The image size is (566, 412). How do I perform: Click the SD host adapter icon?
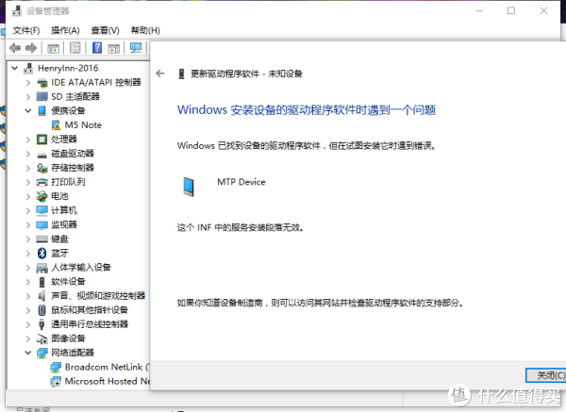(42, 97)
